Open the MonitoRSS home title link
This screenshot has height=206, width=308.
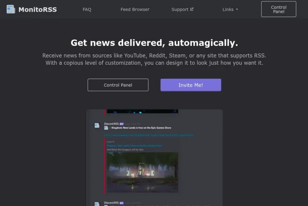[37, 10]
